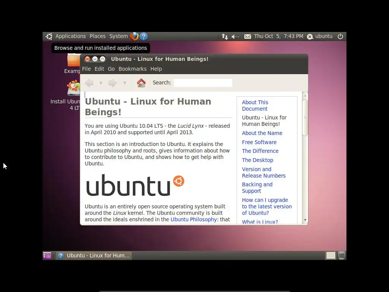This screenshot has height=292, width=389.
Task: Click the vertical scrollbar thumb
Action: coord(305,117)
